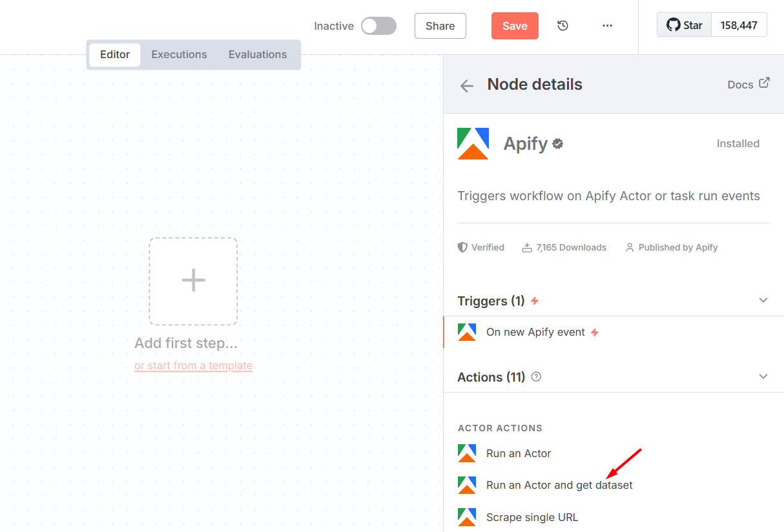The width and height of the screenshot is (784, 532).
Task: Click the Apify logo in node header
Action: pyautogui.click(x=473, y=143)
